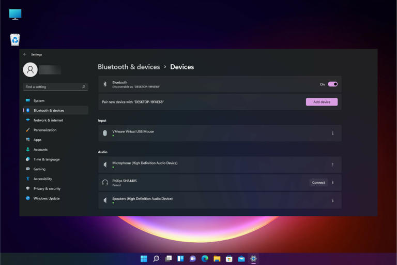Select Microphone (High Definition Audio Device) text

(145, 163)
